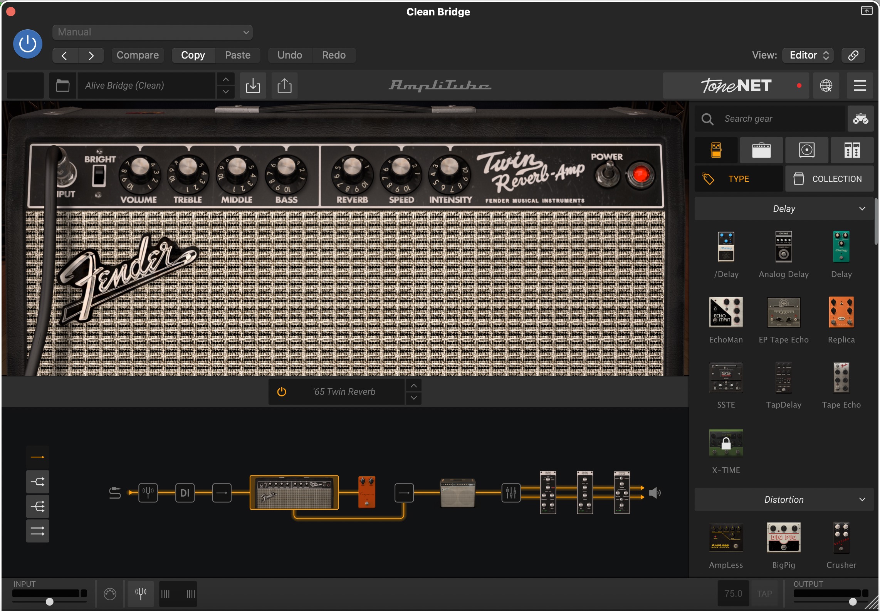Click the tuner block in signal chain
The image size is (880, 611).
pyautogui.click(x=148, y=493)
